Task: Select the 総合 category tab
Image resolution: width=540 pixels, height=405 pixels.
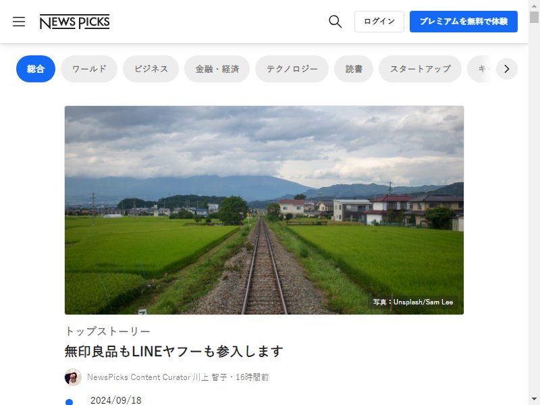Action: click(36, 69)
